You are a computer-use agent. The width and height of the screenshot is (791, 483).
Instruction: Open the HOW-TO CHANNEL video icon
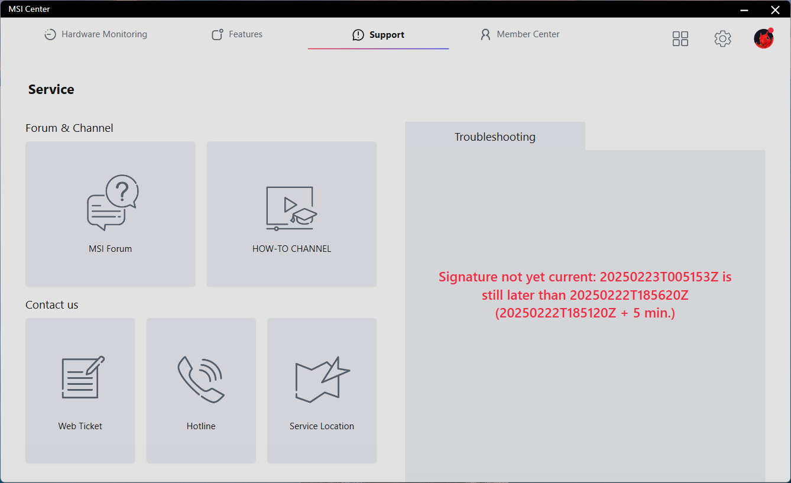point(291,208)
